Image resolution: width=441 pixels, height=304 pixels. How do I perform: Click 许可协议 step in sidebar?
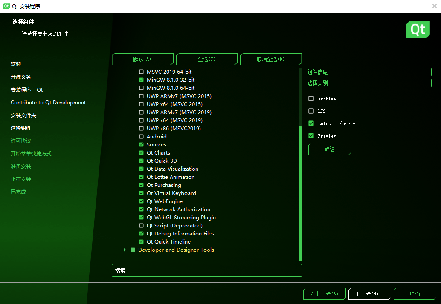(x=21, y=141)
